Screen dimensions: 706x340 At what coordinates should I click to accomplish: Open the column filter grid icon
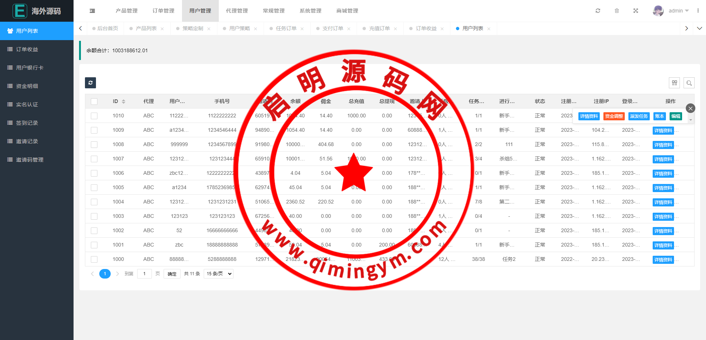tap(674, 83)
